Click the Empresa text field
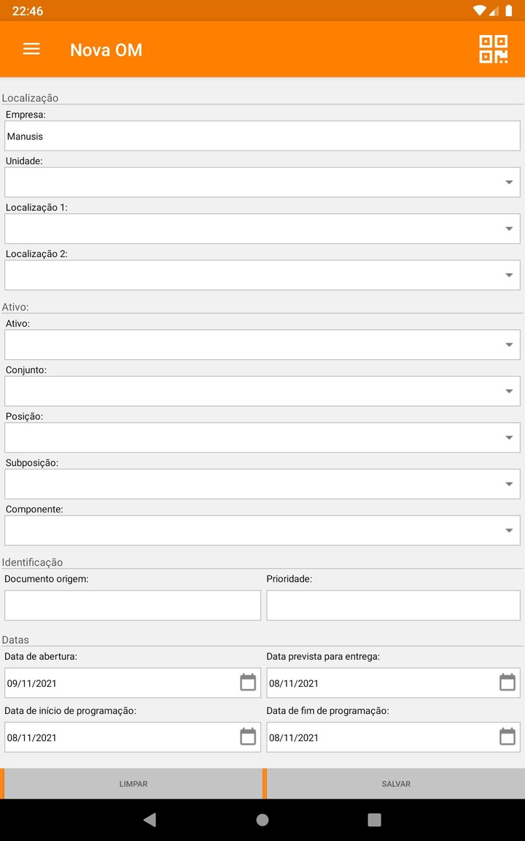525x841 pixels. (262, 135)
